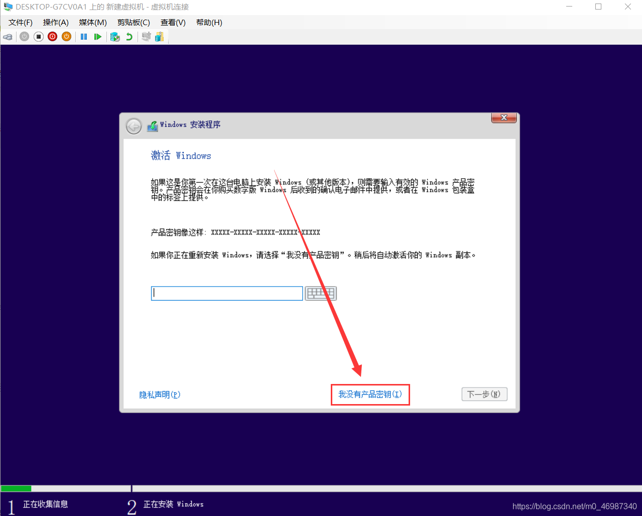642x516 pixels.
Task: Open the on-screen keyboard beside the key field
Action: click(321, 293)
